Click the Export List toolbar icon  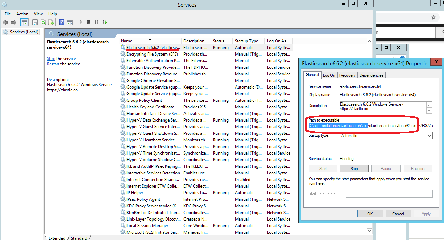coord(51,22)
